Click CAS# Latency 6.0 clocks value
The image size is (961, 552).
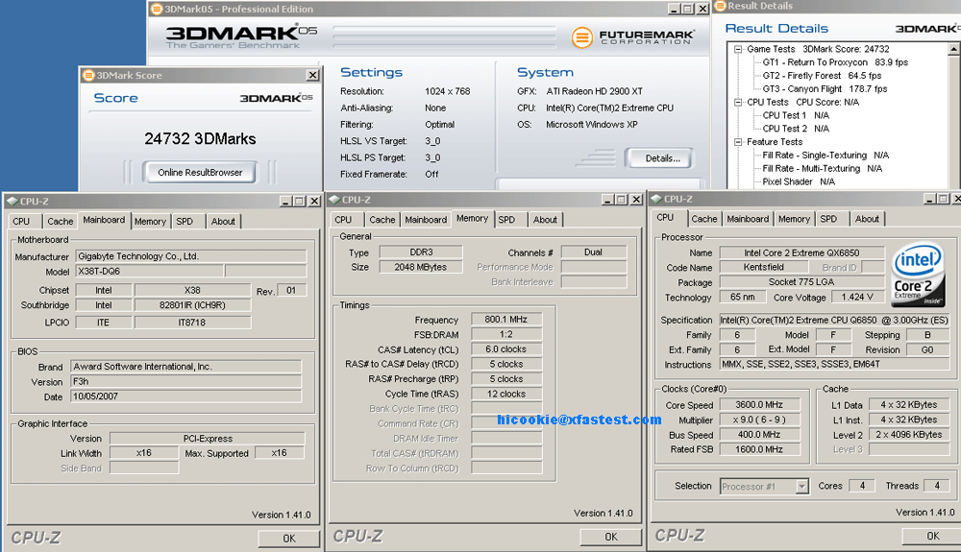(506, 349)
